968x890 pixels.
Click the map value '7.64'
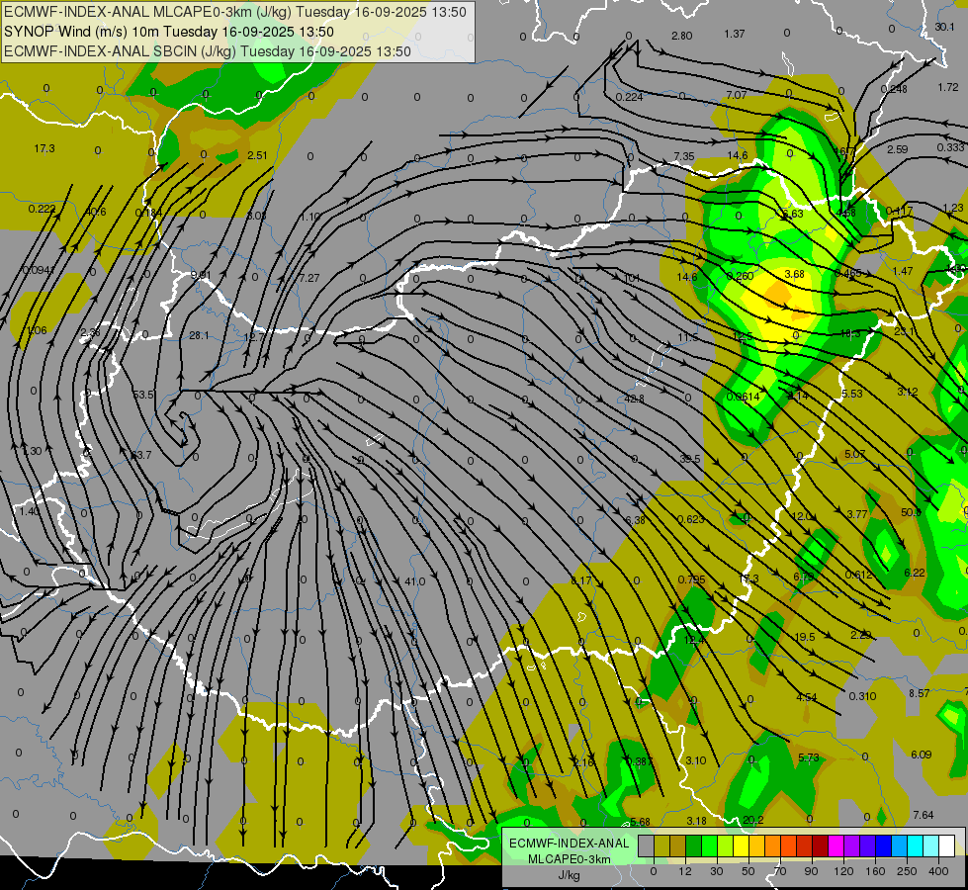pos(923,815)
